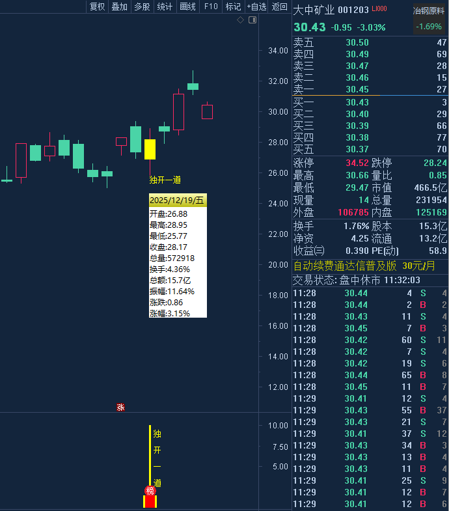
Task: Click the red 榜 circle badge
Action: pos(150,491)
